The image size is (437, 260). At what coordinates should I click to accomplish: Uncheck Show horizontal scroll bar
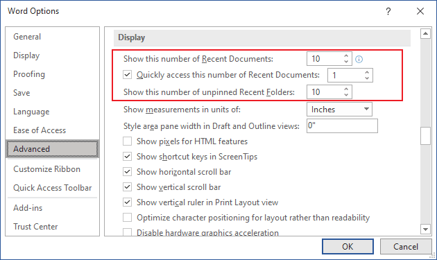point(128,172)
